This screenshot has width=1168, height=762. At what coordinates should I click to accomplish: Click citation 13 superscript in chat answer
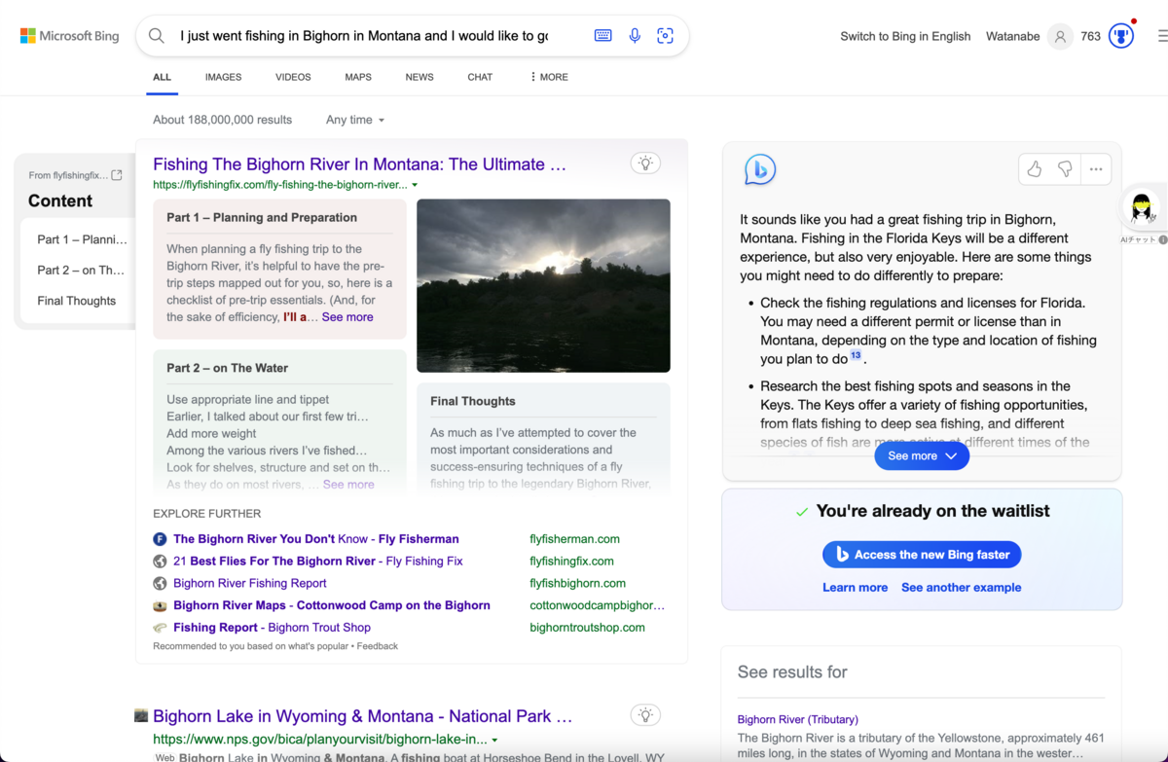856,356
